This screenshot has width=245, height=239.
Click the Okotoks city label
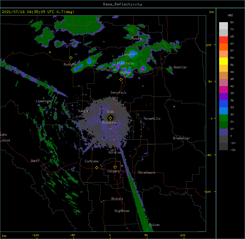click(x=117, y=199)
